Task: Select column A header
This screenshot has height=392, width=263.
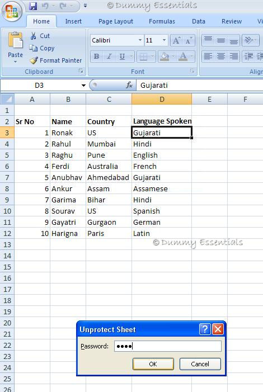Action: coord(32,99)
